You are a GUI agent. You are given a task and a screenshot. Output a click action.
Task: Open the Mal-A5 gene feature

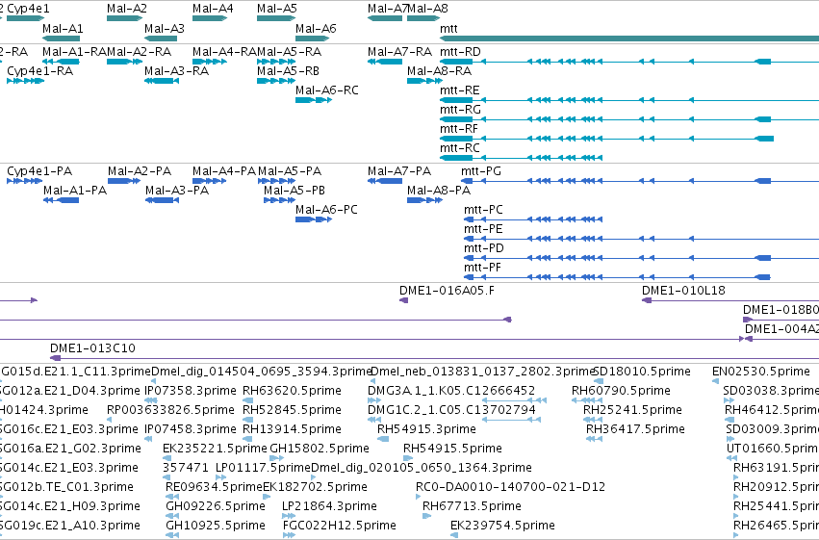click(276, 18)
